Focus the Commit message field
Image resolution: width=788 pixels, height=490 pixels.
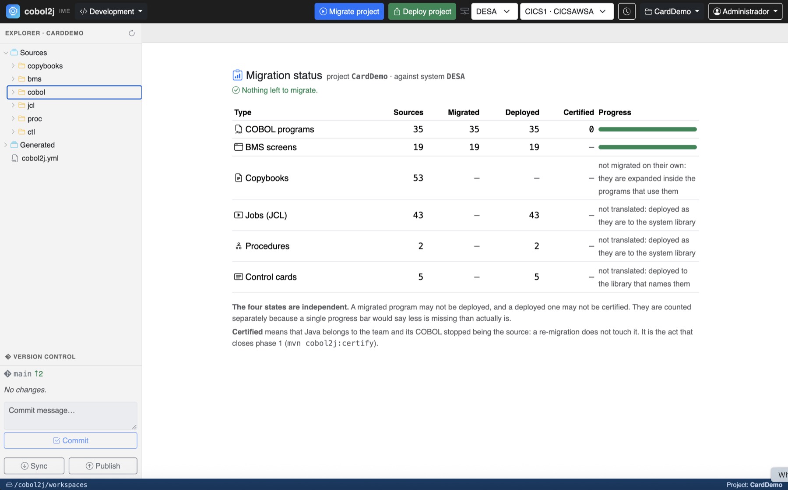pos(70,415)
